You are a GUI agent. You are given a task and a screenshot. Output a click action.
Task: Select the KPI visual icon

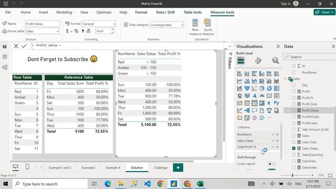(239, 103)
